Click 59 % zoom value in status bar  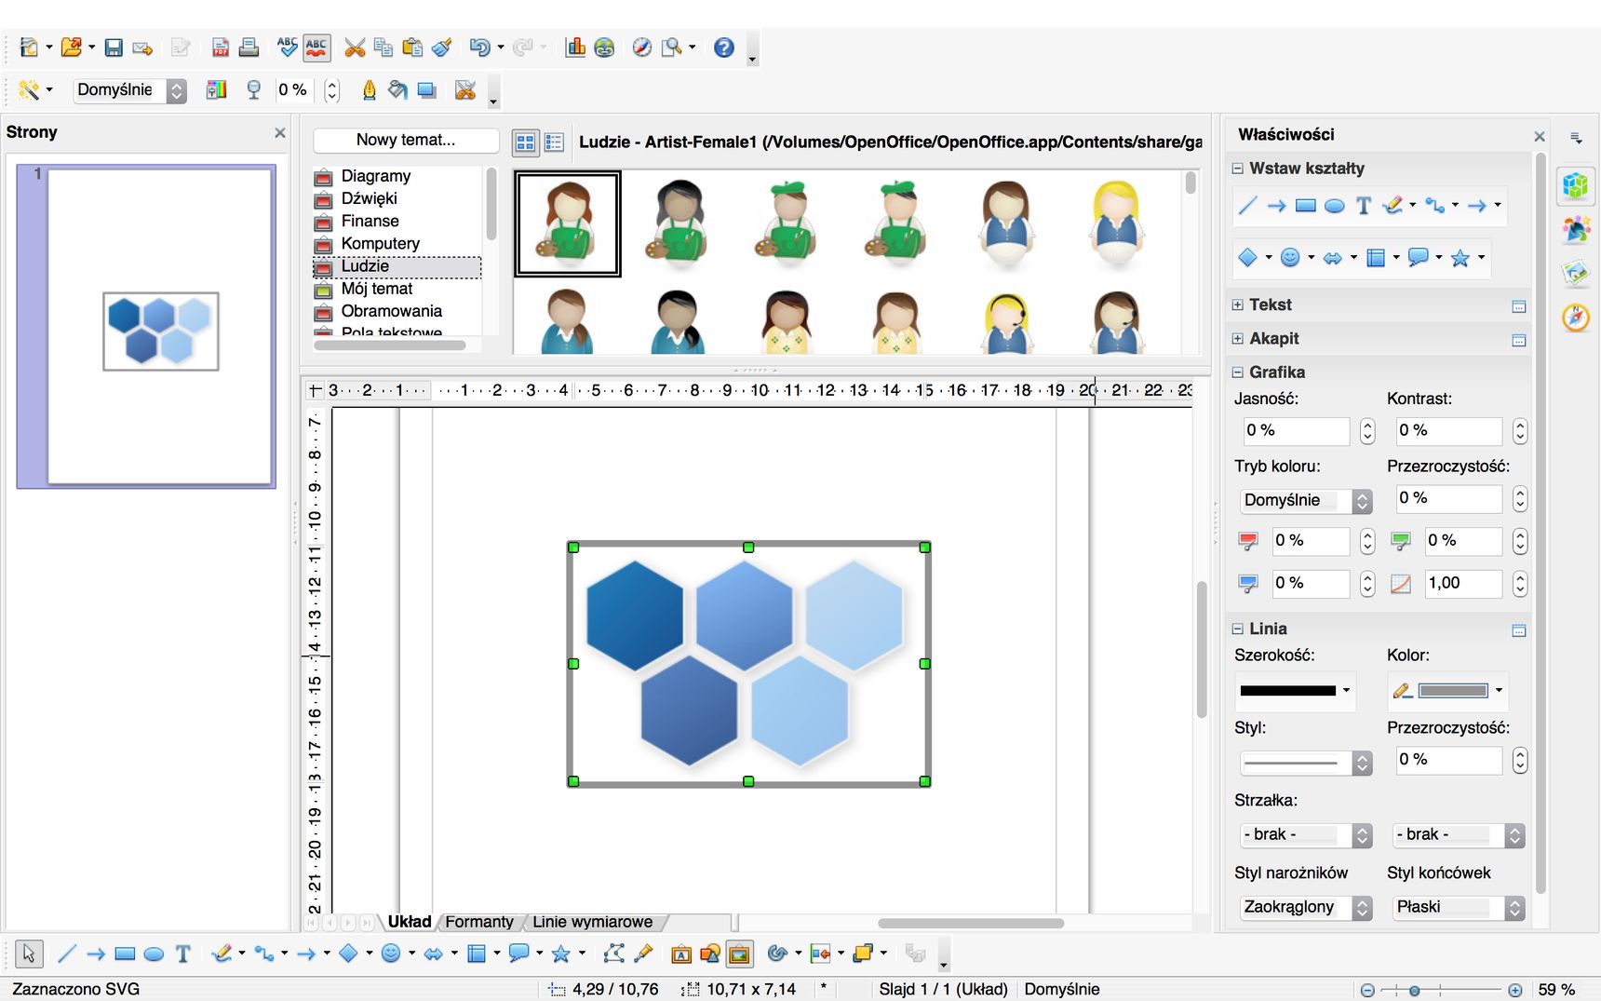tap(1556, 990)
